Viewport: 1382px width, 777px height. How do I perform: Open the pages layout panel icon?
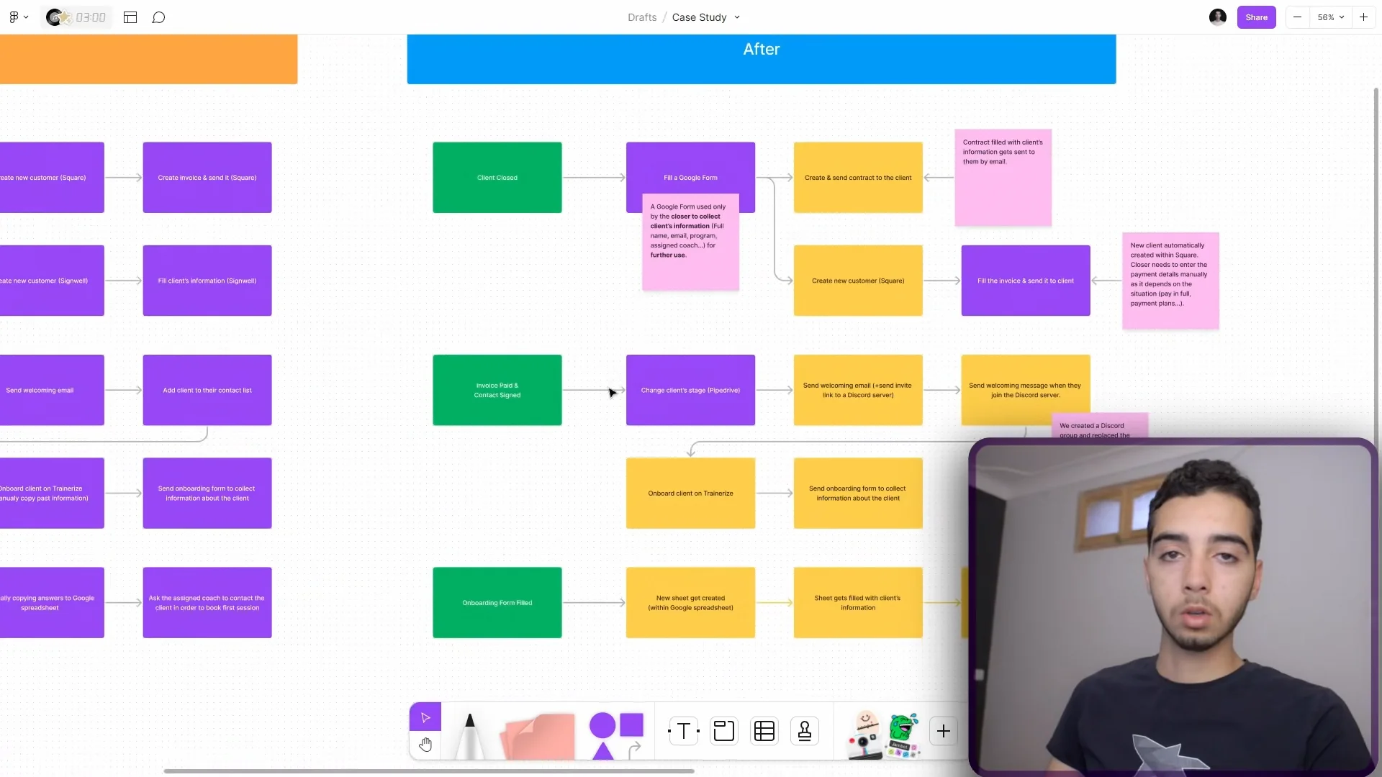pyautogui.click(x=130, y=17)
